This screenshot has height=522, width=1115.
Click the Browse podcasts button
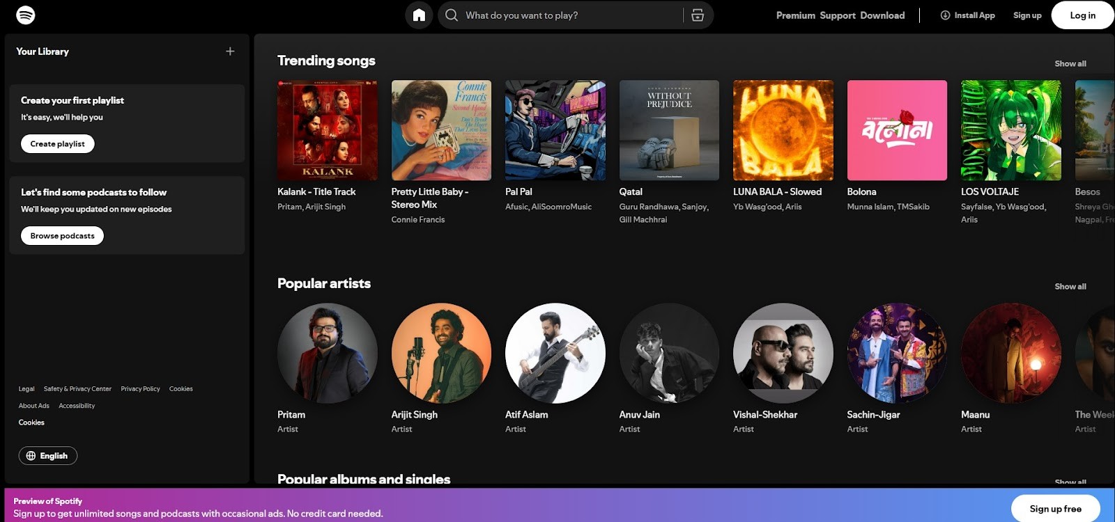point(62,236)
